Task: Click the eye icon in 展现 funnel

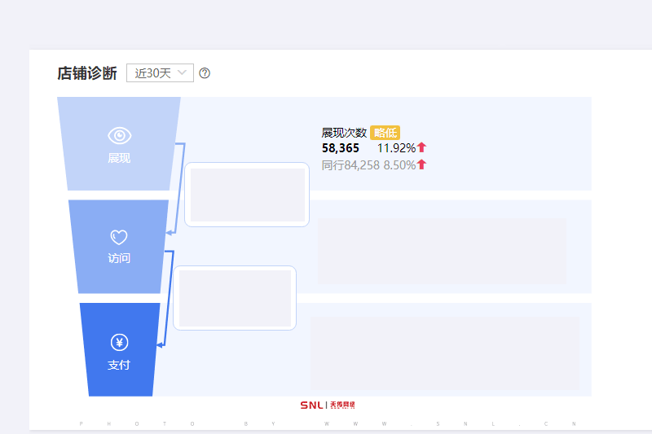Action: (x=119, y=135)
